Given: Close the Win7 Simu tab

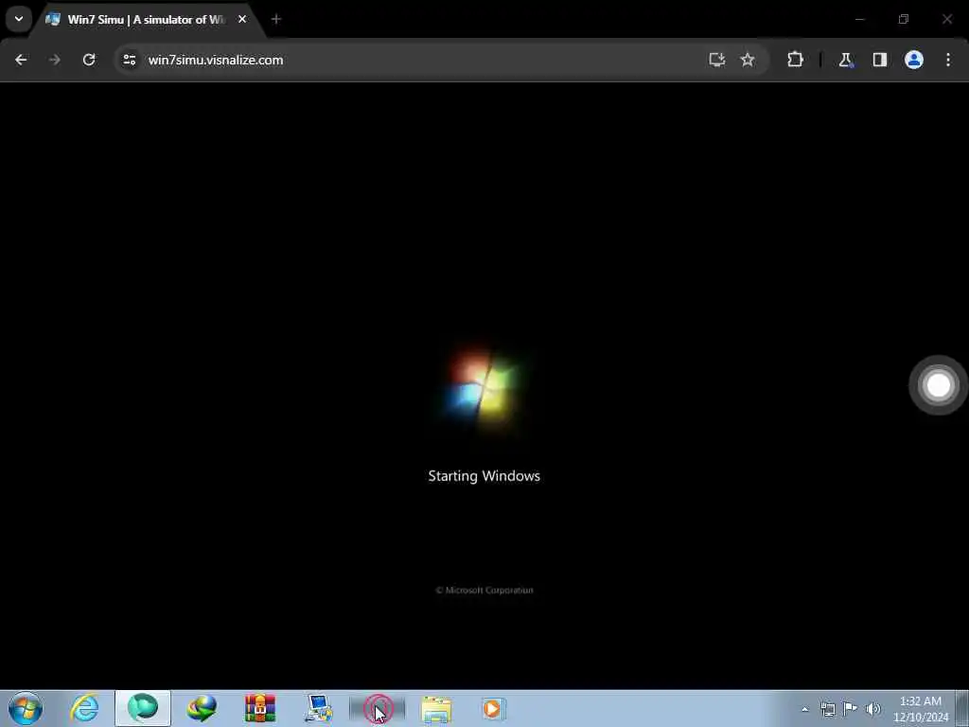Looking at the screenshot, I should pos(242,20).
